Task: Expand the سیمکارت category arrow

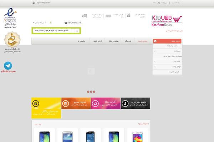Action: 155,51
